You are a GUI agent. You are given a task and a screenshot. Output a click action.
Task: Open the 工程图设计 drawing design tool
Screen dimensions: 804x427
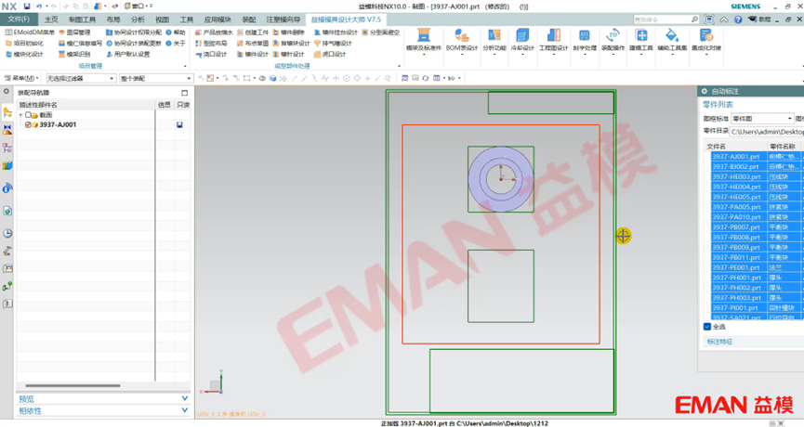point(553,39)
